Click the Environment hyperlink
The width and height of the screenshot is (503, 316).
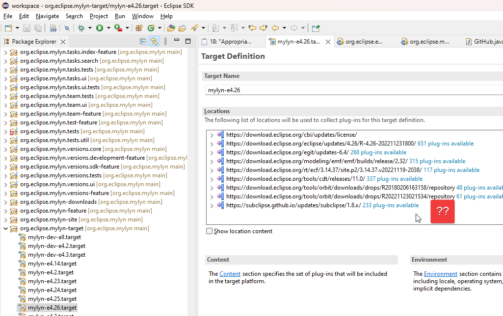point(440,274)
